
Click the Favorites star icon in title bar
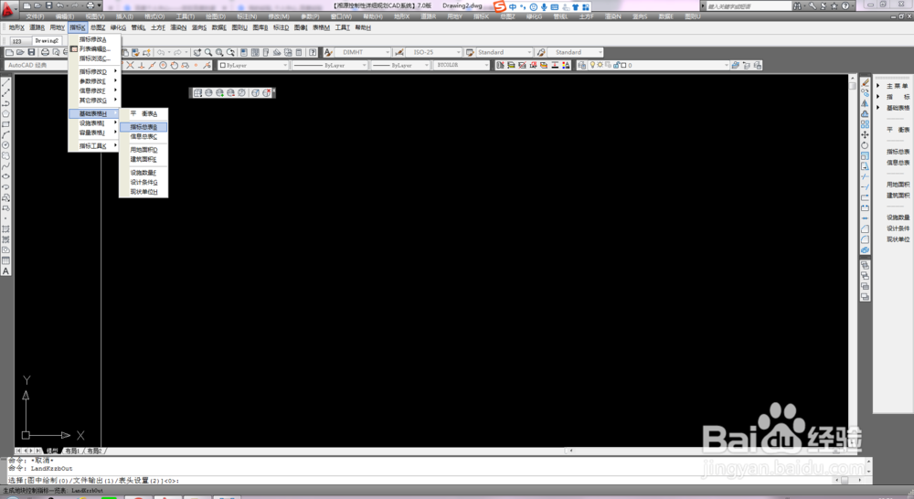[x=834, y=5]
